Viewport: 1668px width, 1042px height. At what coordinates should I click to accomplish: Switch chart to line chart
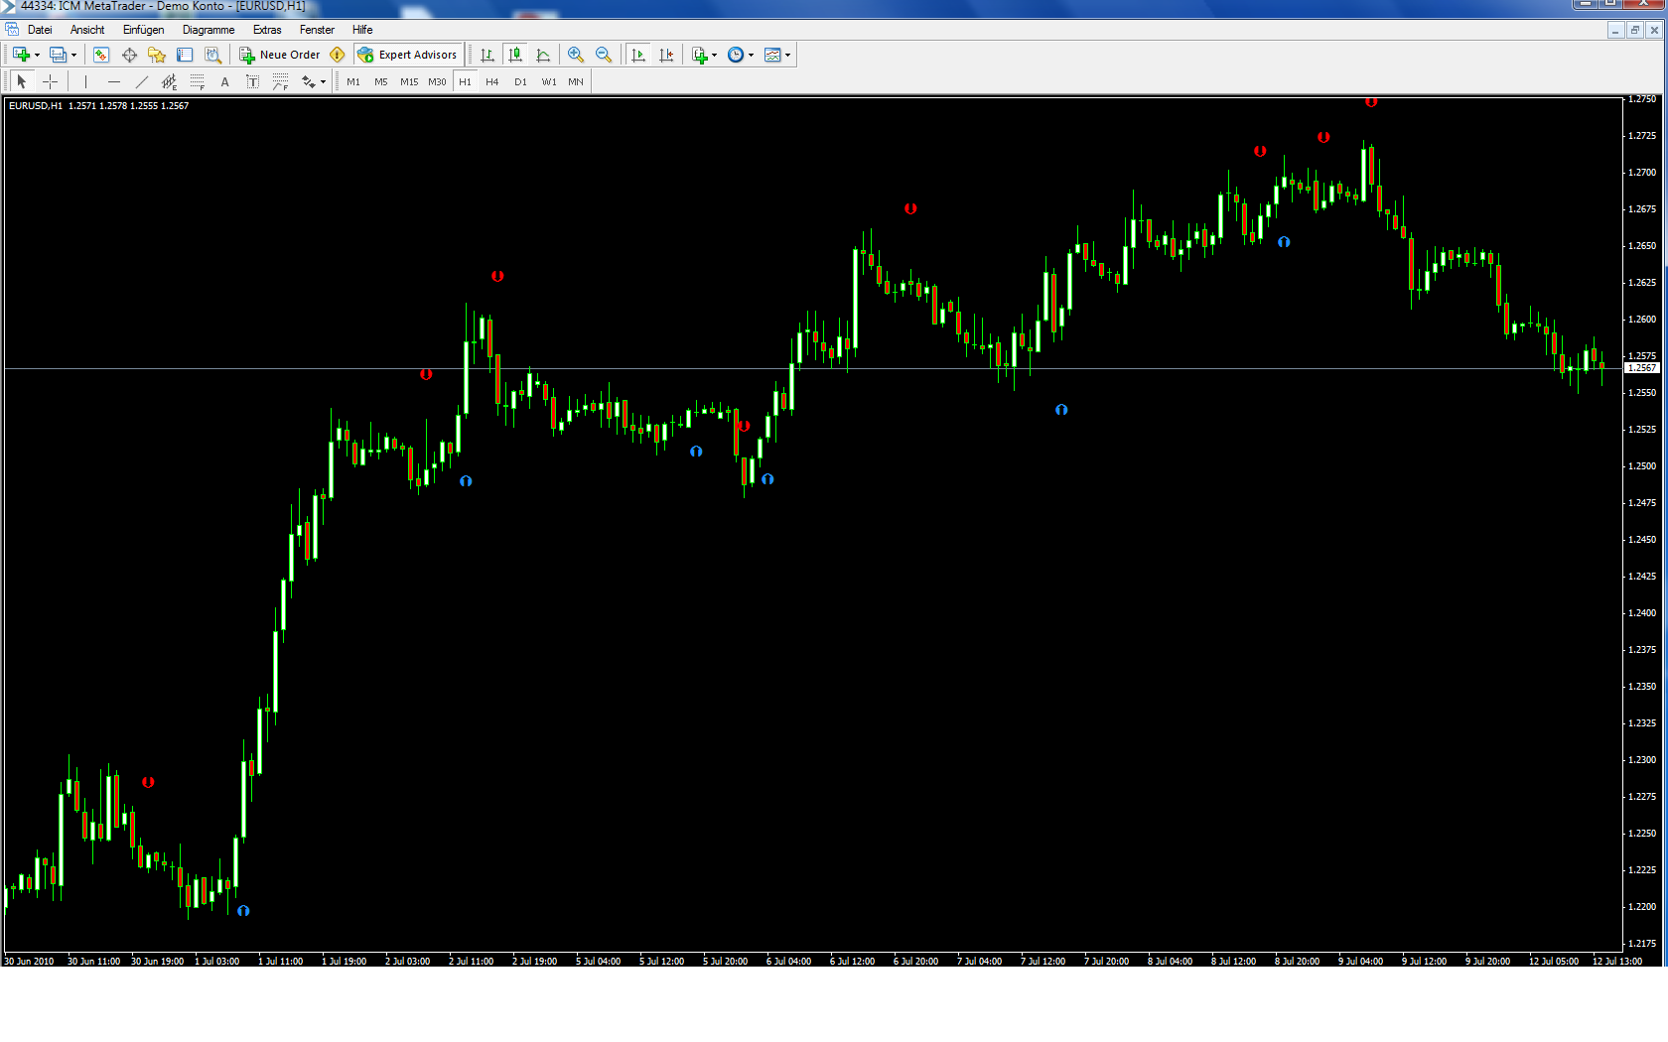click(543, 55)
